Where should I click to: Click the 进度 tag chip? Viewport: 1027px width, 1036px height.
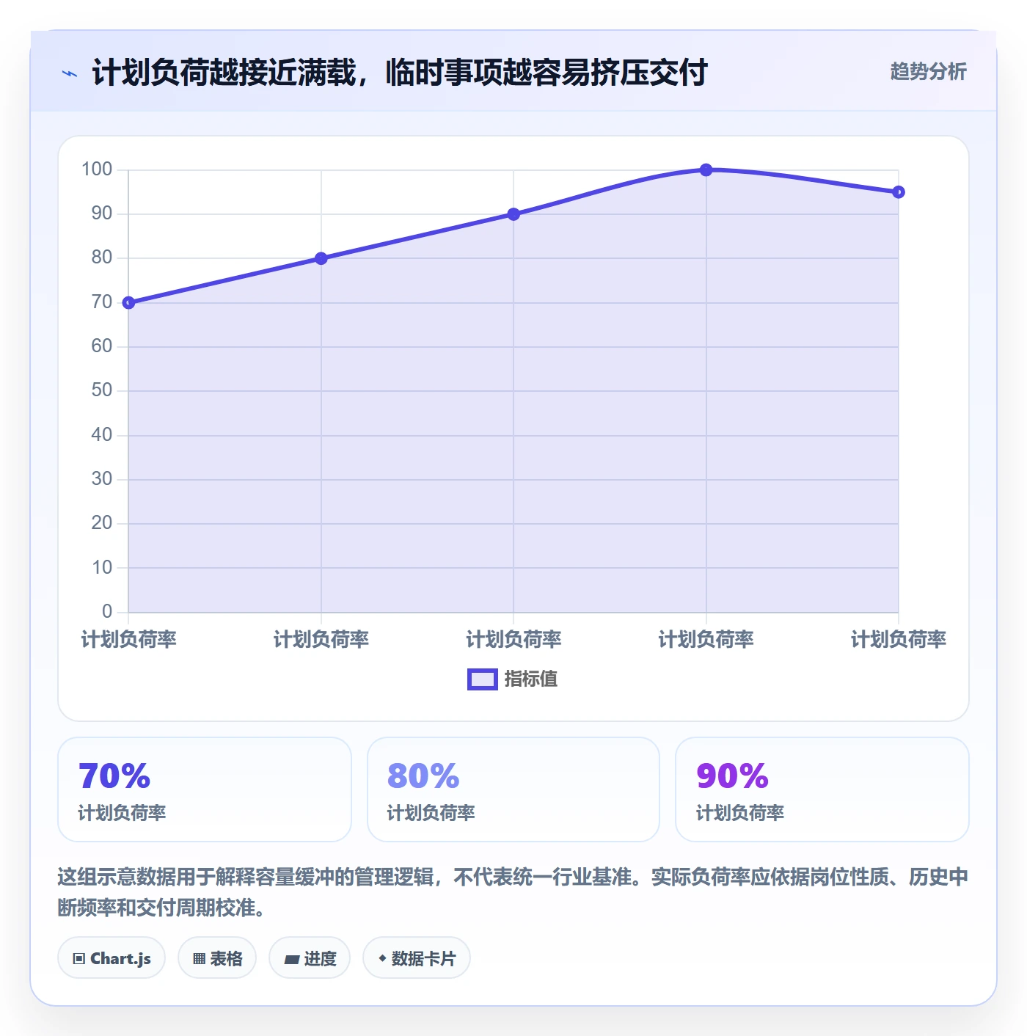310,957
